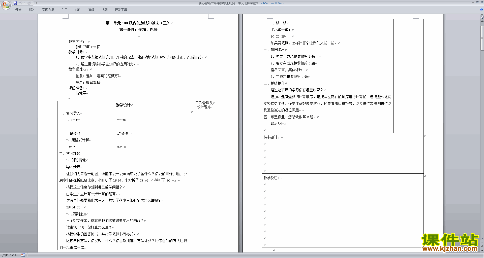Viewport: 484px width, 258px height.
Task: Click the section heading 二、学习新知
Action: (x=70, y=154)
